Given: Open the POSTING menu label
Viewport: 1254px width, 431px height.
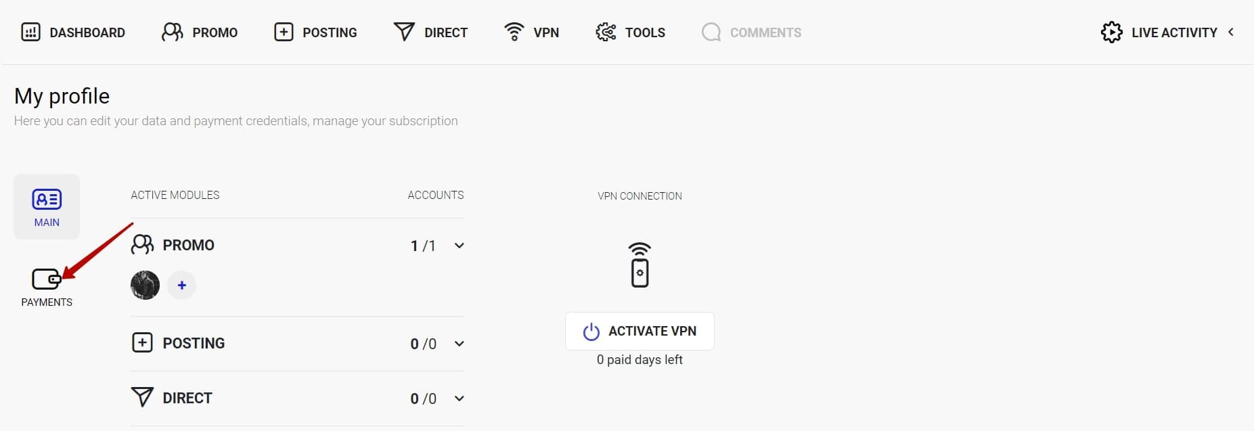Looking at the screenshot, I should (330, 32).
